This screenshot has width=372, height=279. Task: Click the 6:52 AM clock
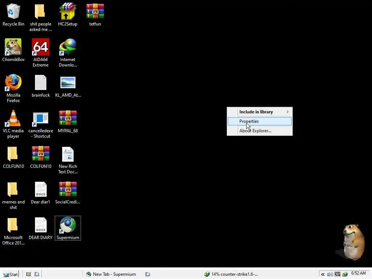359,273
